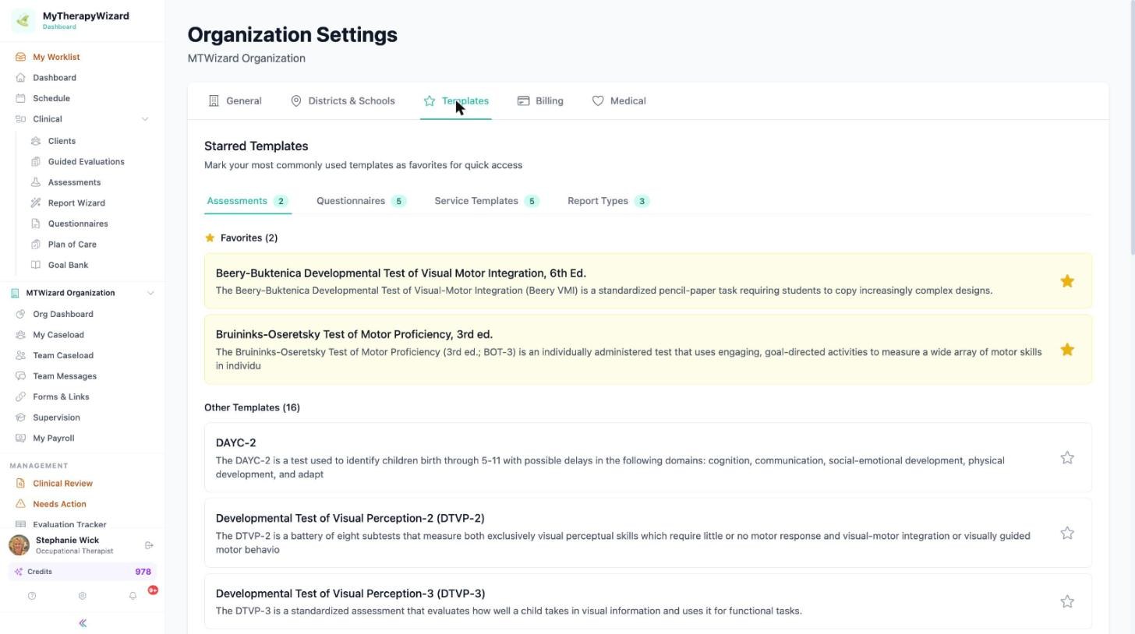Click the Questionnaires document icon

click(36, 224)
